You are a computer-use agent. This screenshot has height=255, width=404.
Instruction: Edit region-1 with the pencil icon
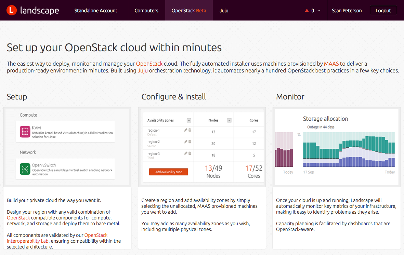tap(185, 130)
